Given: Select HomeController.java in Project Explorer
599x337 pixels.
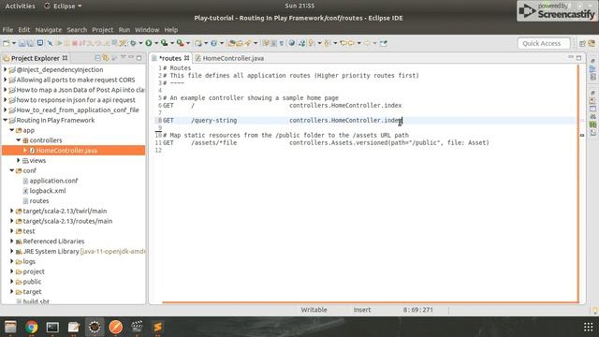Looking at the screenshot, I should (x=66, y=151).
